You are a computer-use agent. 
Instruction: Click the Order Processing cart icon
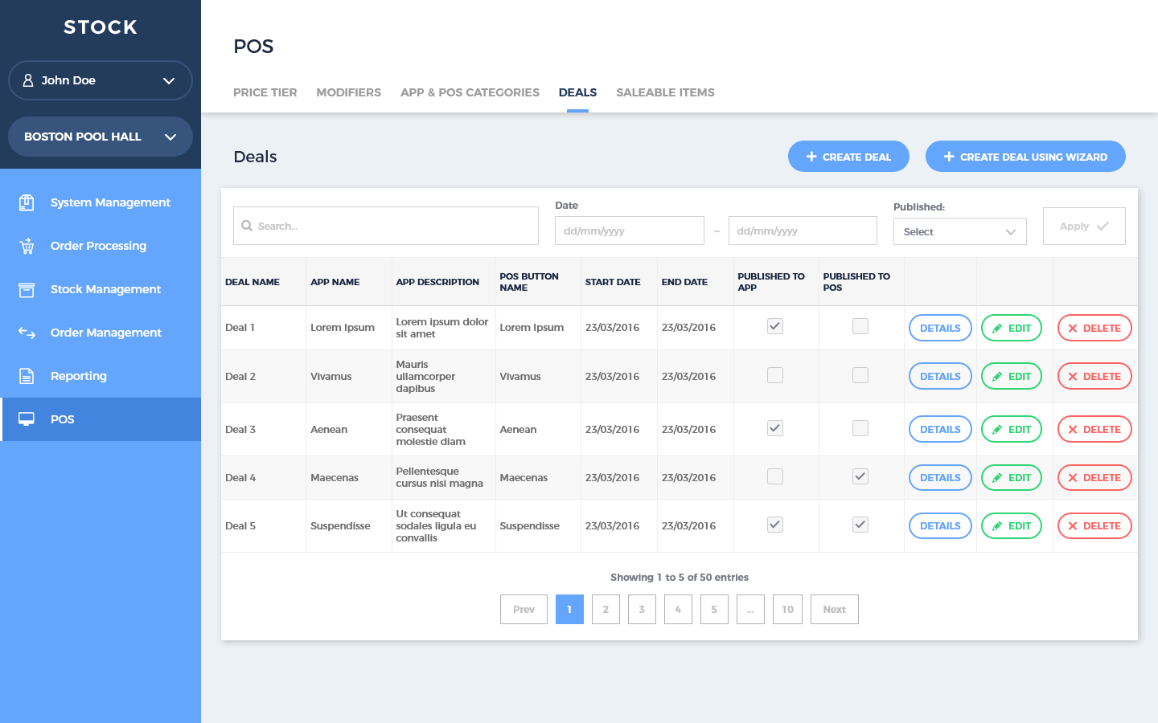[x=27, y=246]
